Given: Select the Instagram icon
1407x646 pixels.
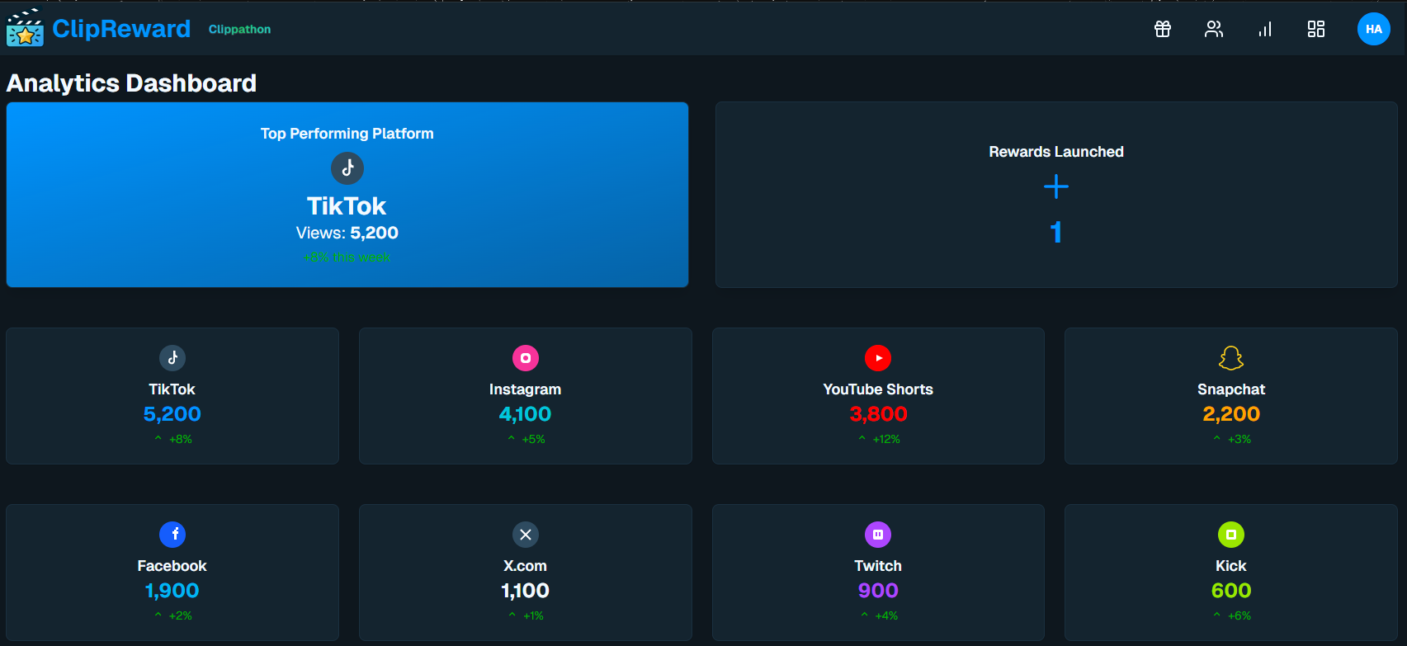Looking at the screenshot, I should (526, 358).
